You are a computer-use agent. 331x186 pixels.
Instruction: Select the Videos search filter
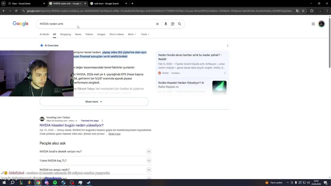point(89,34)
